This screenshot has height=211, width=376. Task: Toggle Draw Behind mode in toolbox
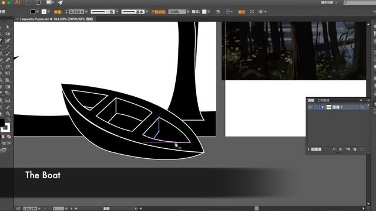(x=4, y=143)
